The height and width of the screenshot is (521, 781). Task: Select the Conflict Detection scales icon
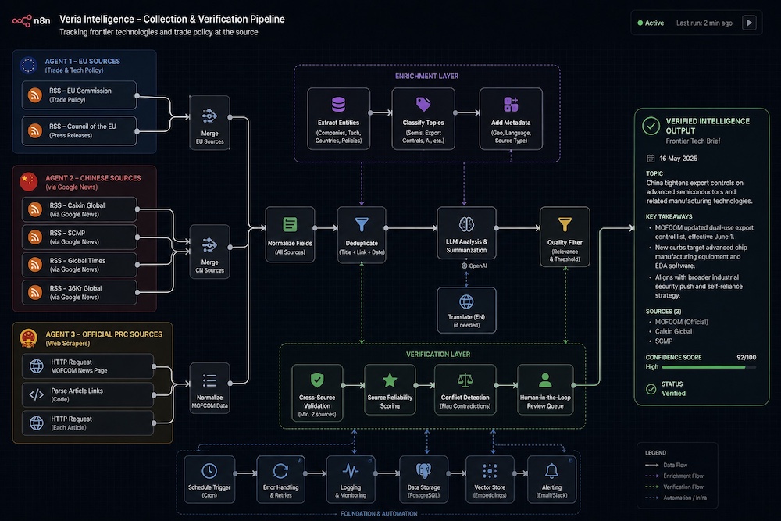(465, 380)
